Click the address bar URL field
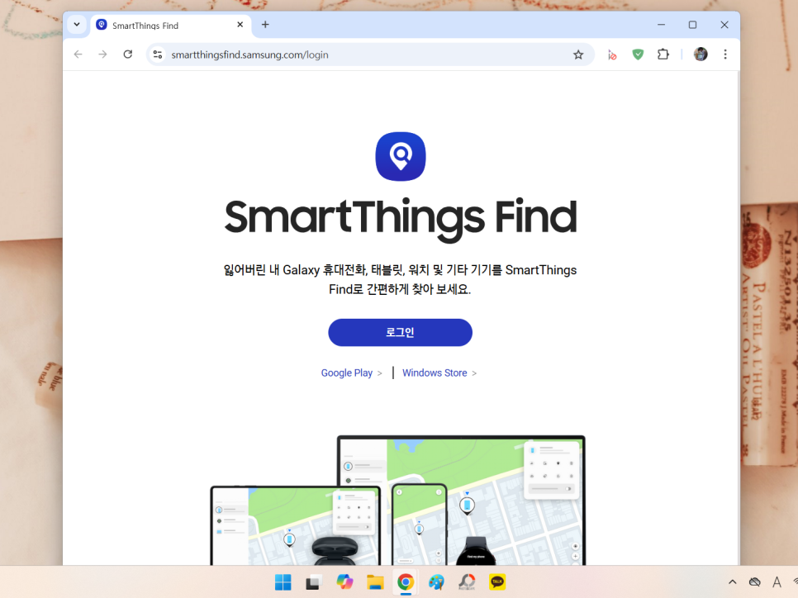This screenshot has height=598, width=798. pos(367,55)
